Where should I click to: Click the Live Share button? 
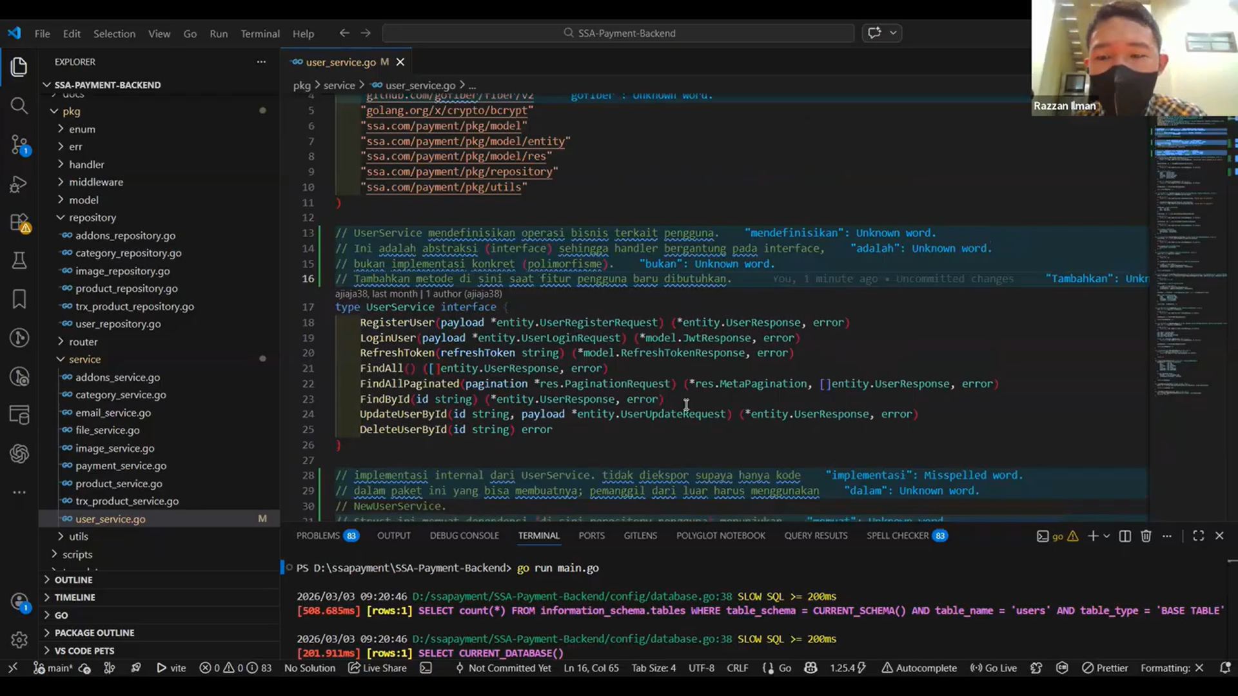pos(378,668)
